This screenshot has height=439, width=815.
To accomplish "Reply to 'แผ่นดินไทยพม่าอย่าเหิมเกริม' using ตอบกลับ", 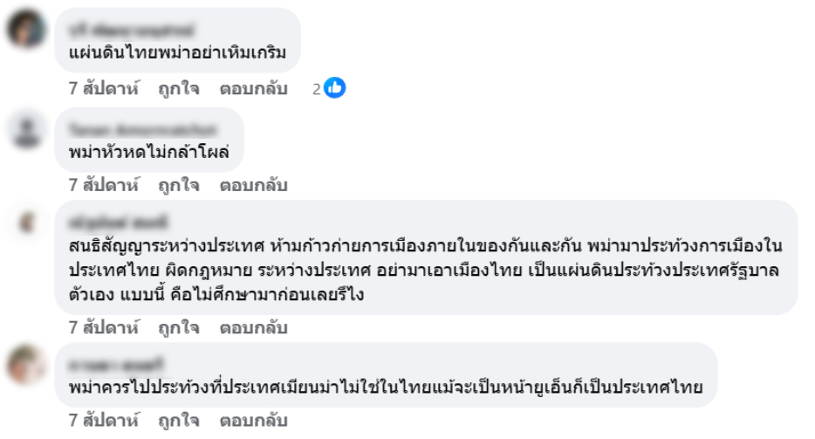I will click(253, 88).
